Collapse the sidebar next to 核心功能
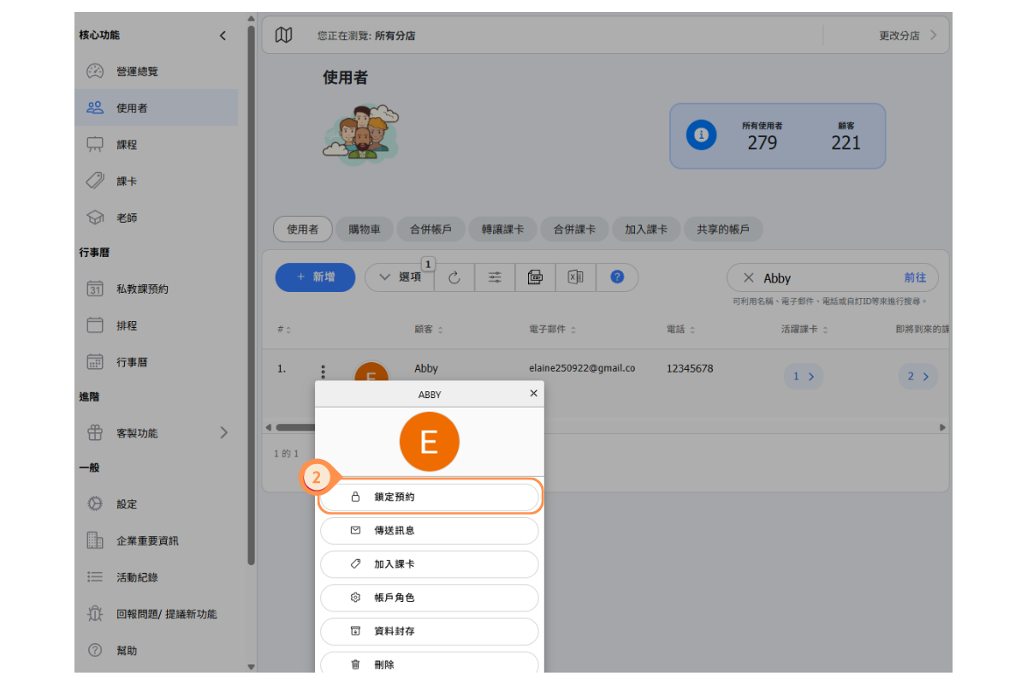This screenshot has height=685, width=1027. [x=223, y=35]
